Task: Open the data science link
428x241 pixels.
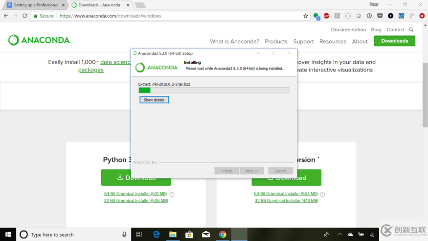Action: pyautogui.click(x=115, y=62)
